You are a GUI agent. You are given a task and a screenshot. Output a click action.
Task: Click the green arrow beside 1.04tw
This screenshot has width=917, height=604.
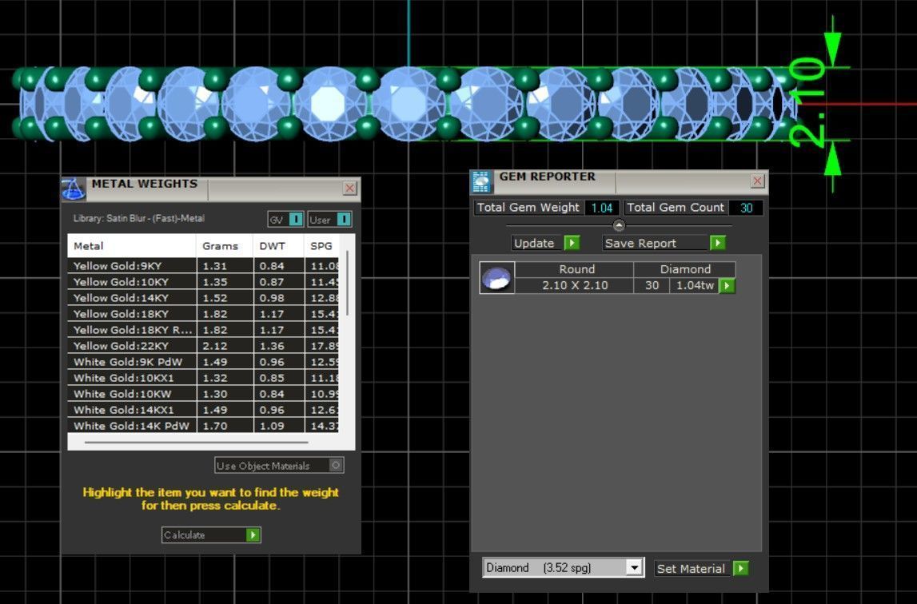(727, 285)
